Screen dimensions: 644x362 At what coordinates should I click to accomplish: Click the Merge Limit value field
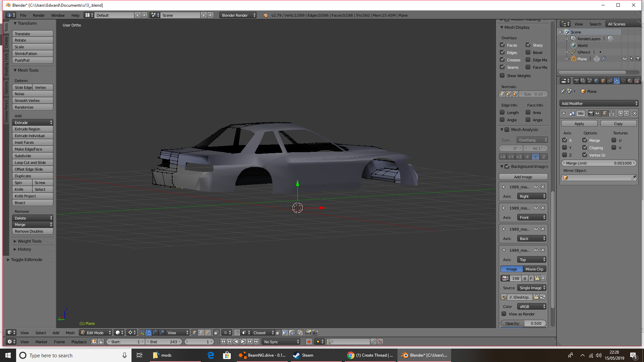coord(599,163)
